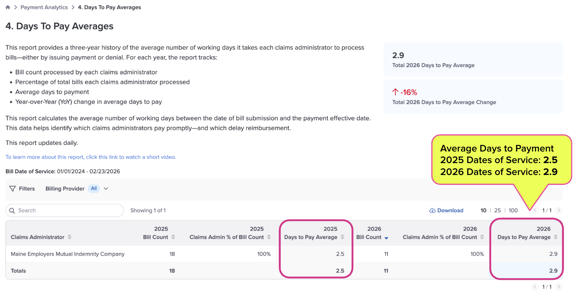Sort by 2026 Bill Count column
576x303 pixels.
(386, 238)
